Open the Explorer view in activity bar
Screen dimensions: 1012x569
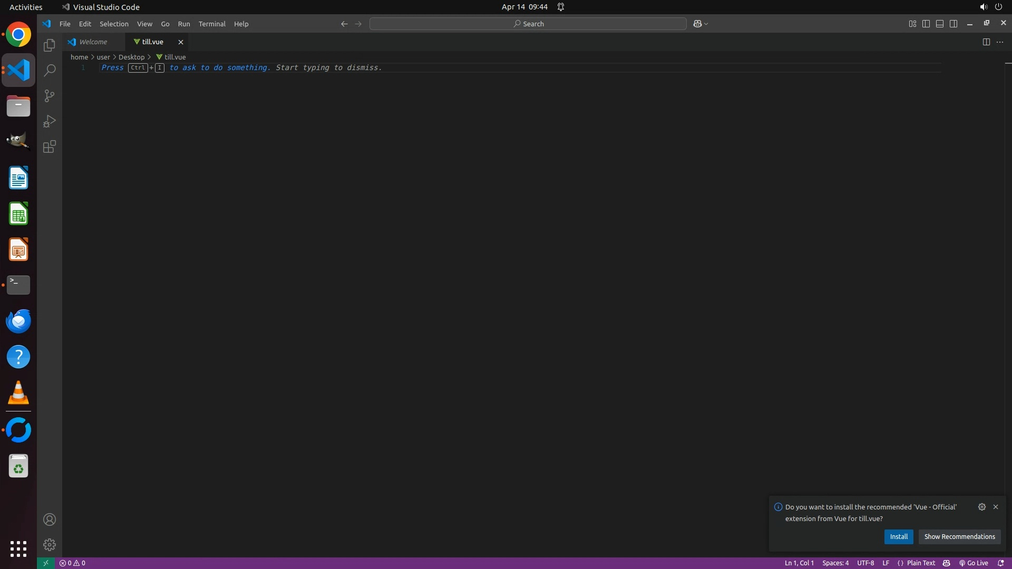pos(49,45)
